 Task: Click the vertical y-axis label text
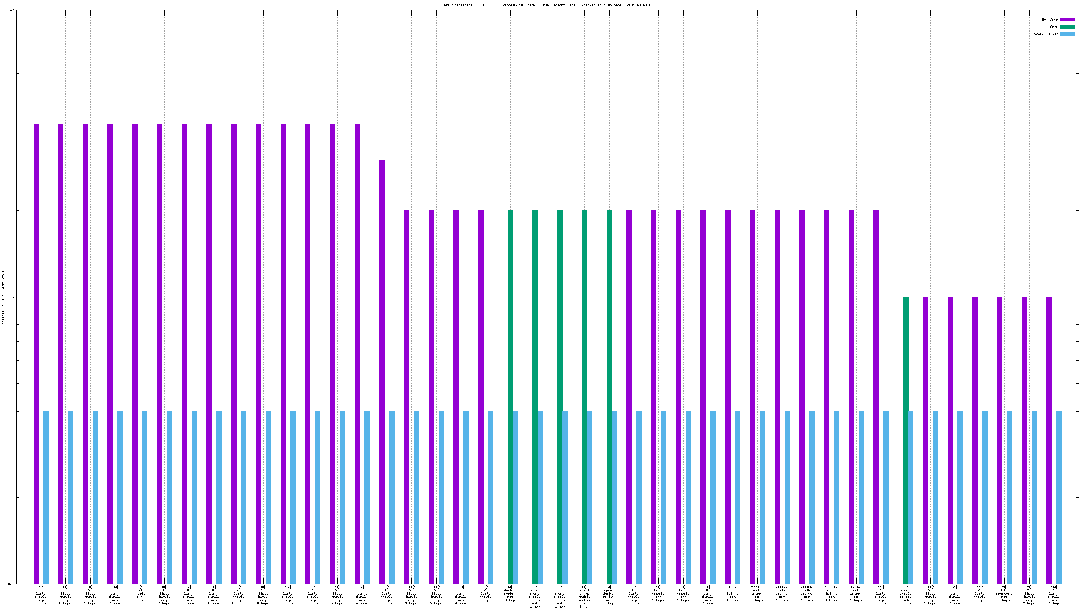click(3, 297)
